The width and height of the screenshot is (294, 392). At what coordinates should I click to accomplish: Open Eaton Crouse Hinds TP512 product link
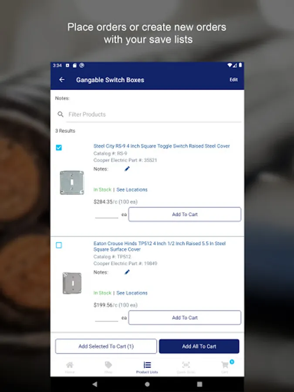(159, 246)
